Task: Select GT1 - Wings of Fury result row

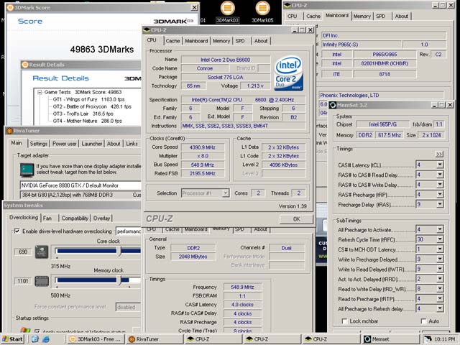Action: tap(88, 99)
